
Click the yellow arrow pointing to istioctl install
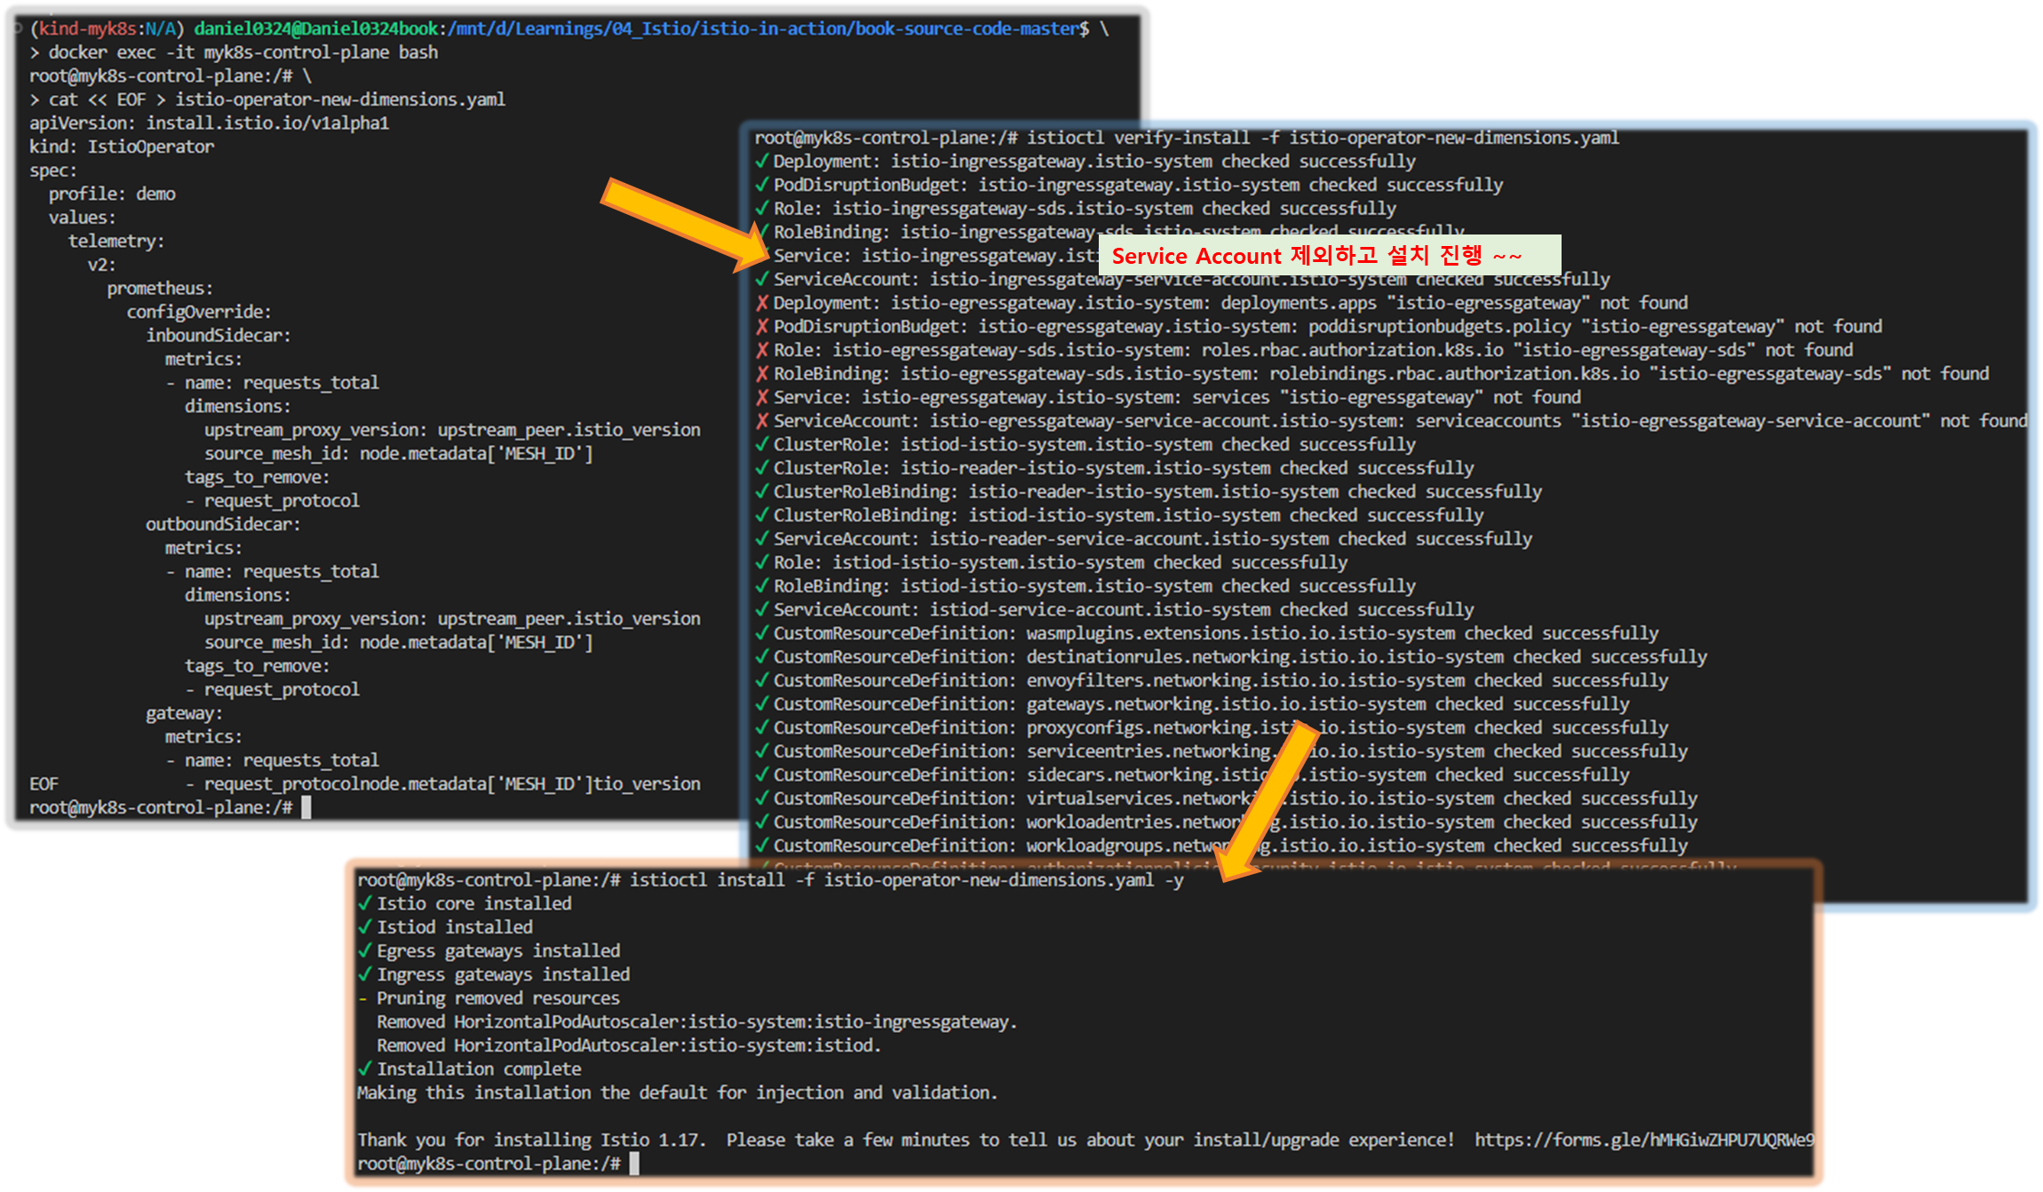pyautogui.click(x=1266, y=799)
